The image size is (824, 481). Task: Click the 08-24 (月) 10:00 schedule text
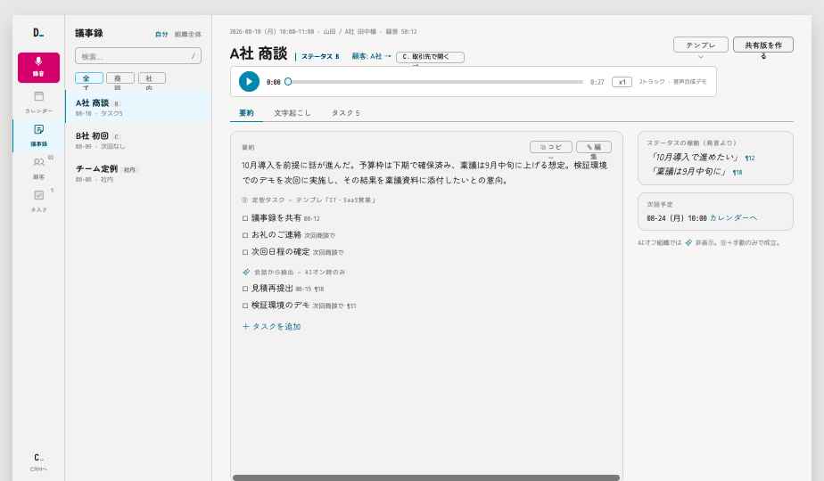coord(676,218)
